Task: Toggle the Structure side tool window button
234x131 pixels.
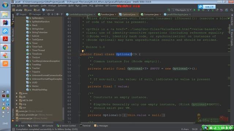Action: tap(13, 35)
